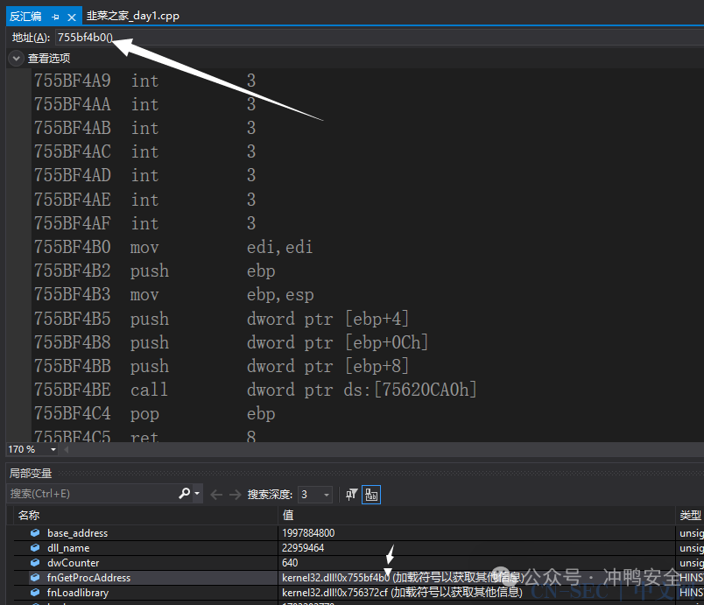This screenshot has height=605, width=704.
Task: Go to next search result arrow
Action: (x=236, y=495)
